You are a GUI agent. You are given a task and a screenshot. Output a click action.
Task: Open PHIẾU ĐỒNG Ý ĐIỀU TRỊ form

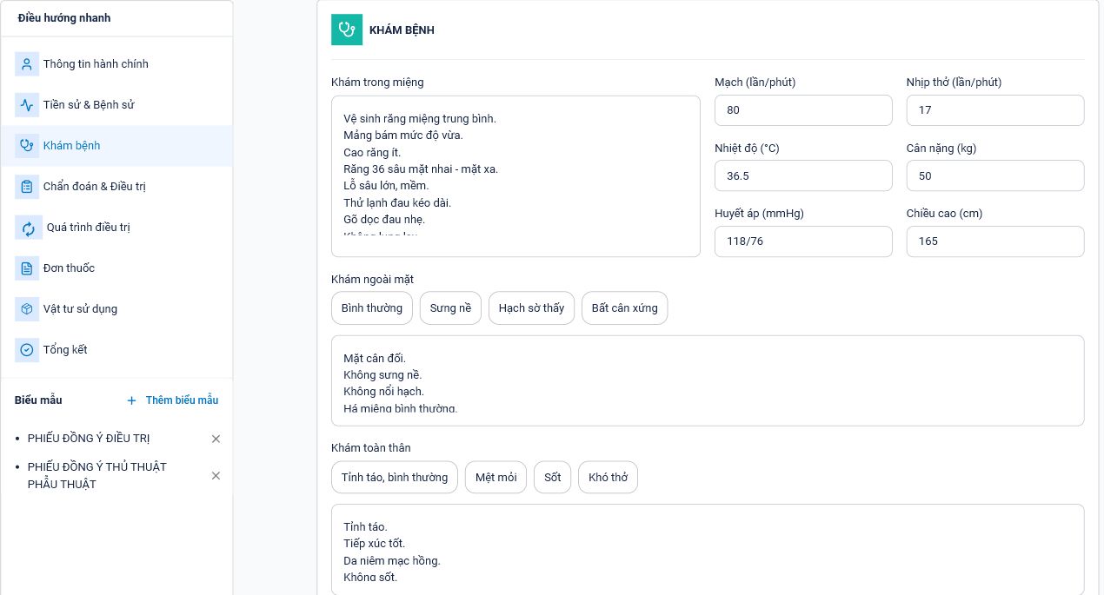click(89, 439)
